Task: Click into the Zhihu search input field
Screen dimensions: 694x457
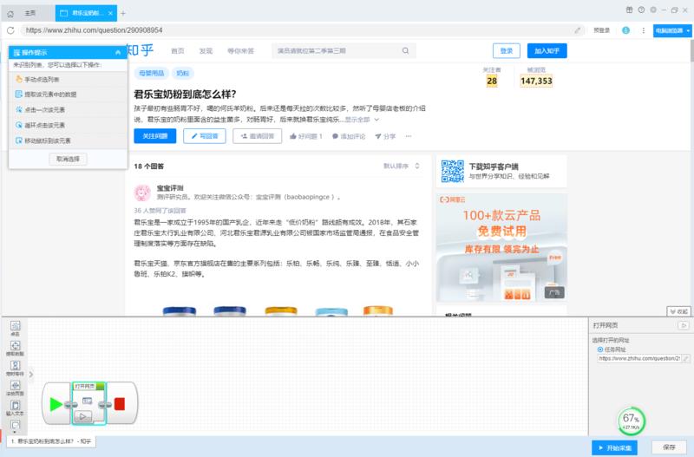Action: coord(338,51)
